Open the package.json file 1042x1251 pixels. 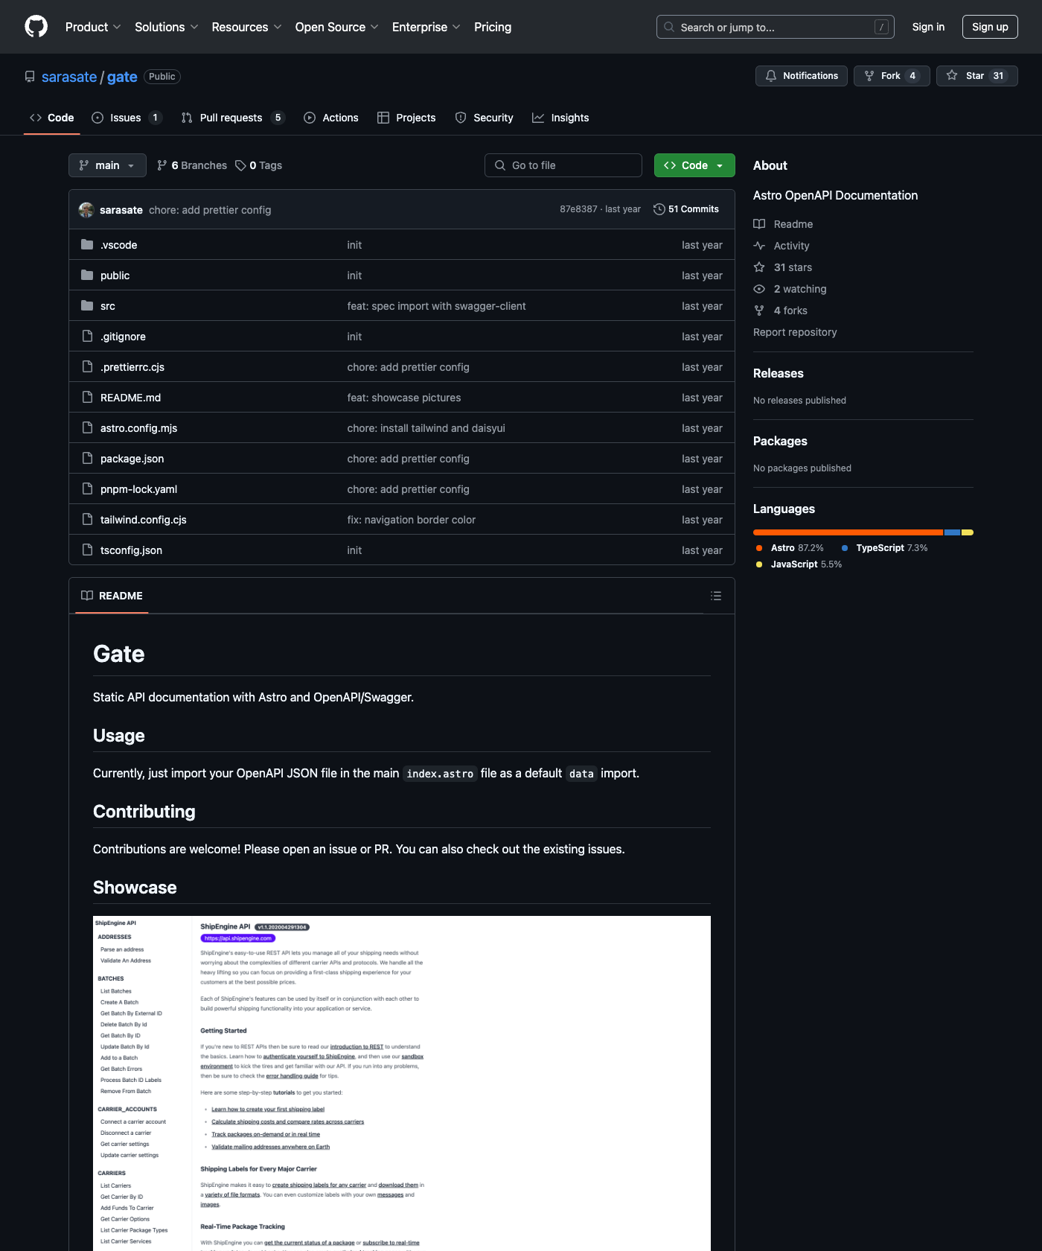point(132,459)
